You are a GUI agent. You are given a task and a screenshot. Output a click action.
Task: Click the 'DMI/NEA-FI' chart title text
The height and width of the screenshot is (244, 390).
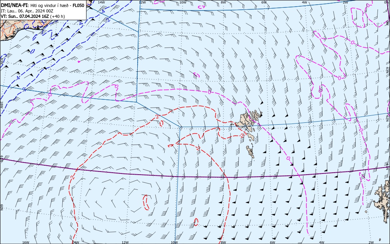tap(14, 5)
